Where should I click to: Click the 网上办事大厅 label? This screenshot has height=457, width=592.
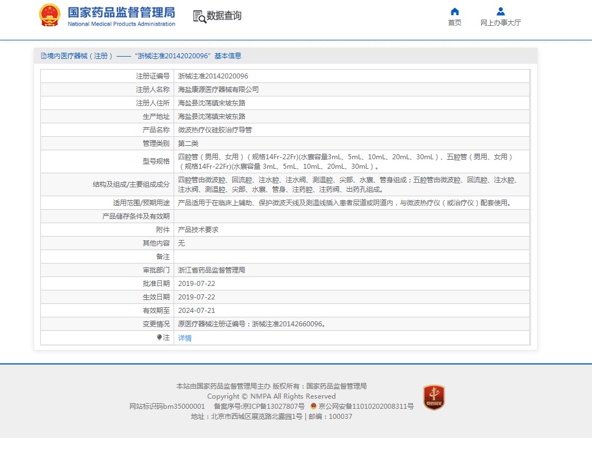[x=500, y=22]
